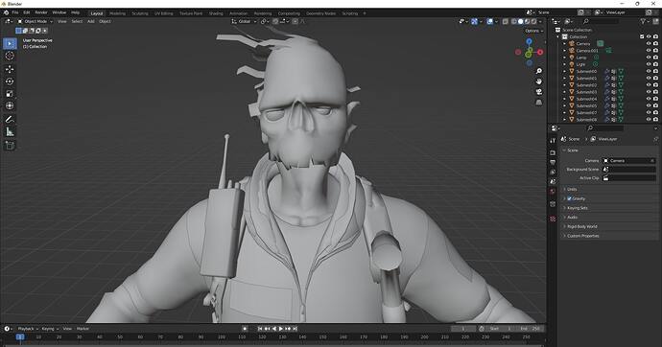Select the Rotate tool
Image resolution: width=662 pixels, height=347 pixels.
tap(10, 81)
